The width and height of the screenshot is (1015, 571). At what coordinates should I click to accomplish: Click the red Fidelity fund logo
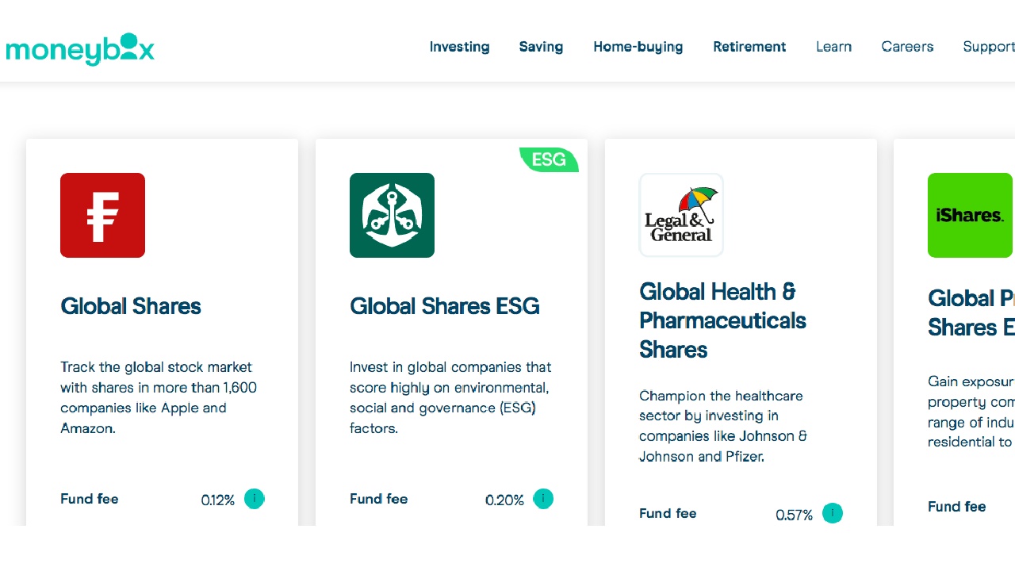click(102, 215)
